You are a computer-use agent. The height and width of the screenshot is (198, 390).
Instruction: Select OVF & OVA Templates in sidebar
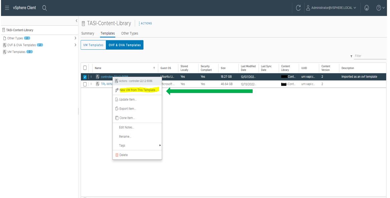click(x=21, y=45)
